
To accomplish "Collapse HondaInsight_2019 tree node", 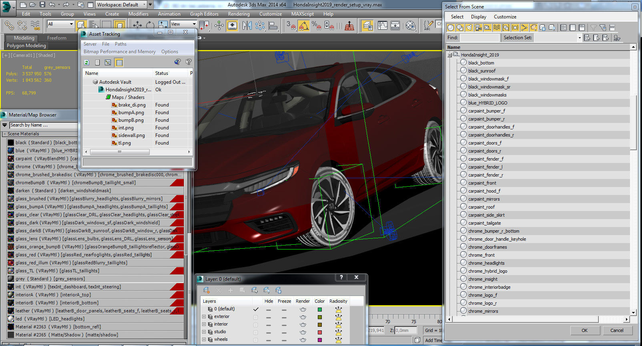I will (450, 54).
